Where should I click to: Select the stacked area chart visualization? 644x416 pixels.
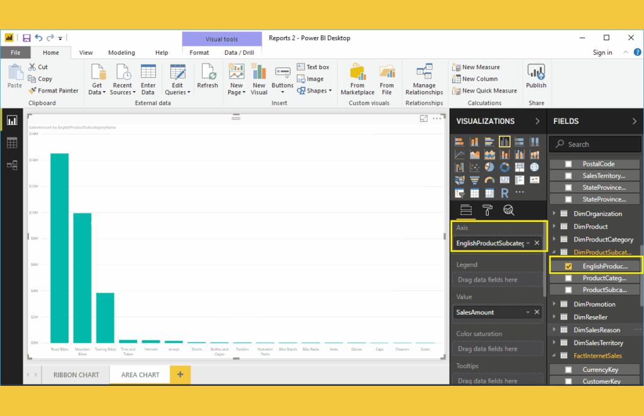(x=489, y=155)
